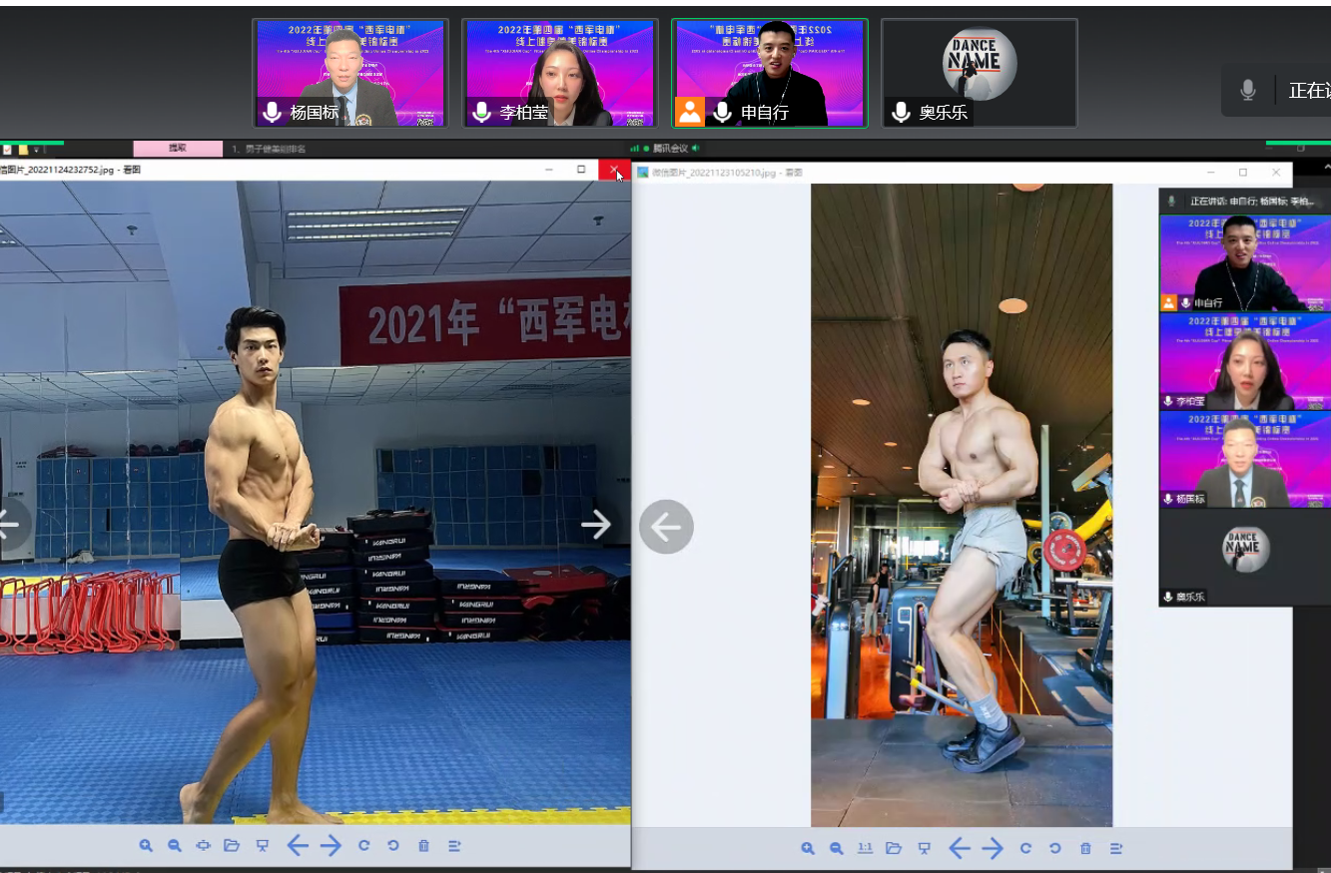This screenshot has height=873, width=1331.
Task: Rotate the left image clockwise
Action: tap(363, 846)
